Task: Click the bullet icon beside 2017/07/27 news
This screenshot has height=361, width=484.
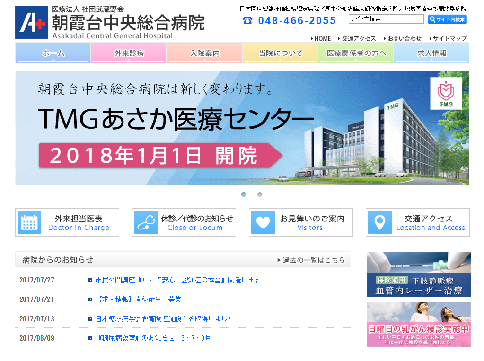Action: point(90,280)
